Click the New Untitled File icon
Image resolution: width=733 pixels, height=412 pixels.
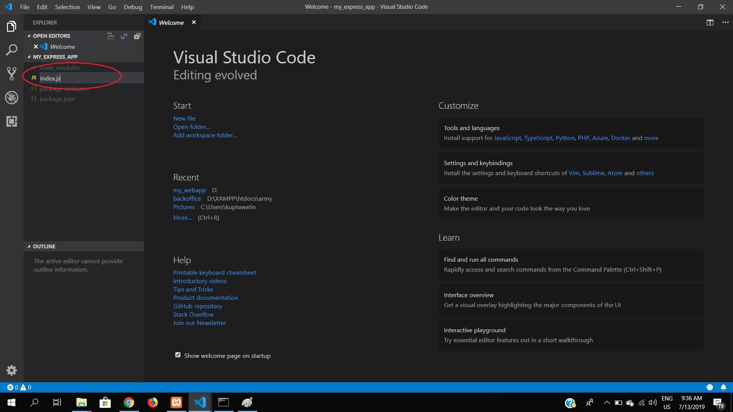pyautogui.click(x=110, y=36)
